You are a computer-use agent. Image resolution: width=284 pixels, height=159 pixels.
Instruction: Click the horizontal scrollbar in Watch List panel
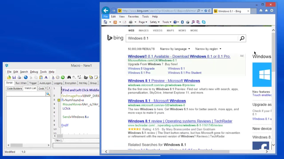tap(28, 145)
